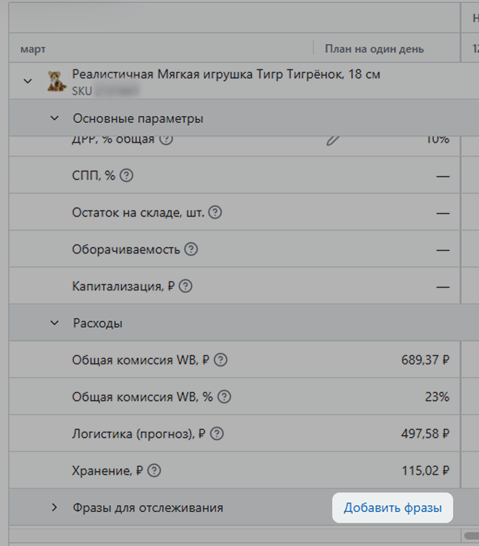Show help for Оборачиваемость
This screenshot has height=546, width=479.
pos(191,249)
